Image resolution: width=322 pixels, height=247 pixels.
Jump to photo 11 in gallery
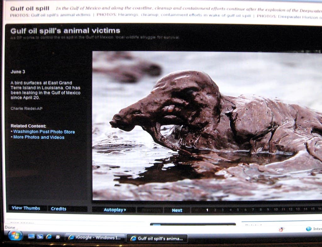[283, 209]
